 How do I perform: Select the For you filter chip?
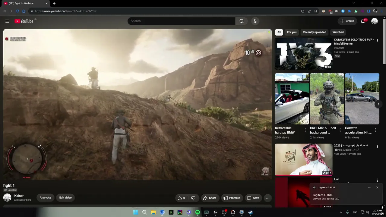[292, 32]
